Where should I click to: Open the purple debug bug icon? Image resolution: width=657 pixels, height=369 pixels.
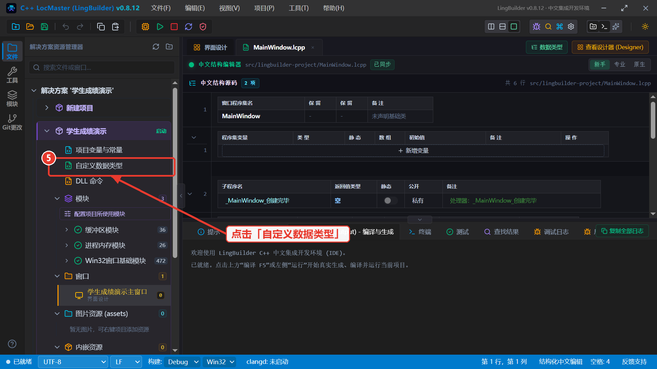[537, 27]
